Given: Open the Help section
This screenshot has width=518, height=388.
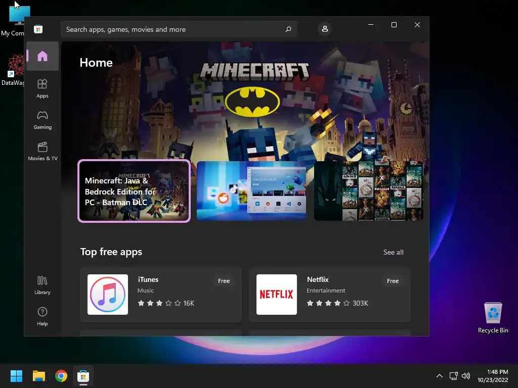Looking at the screenshot, I should [42, 316].
